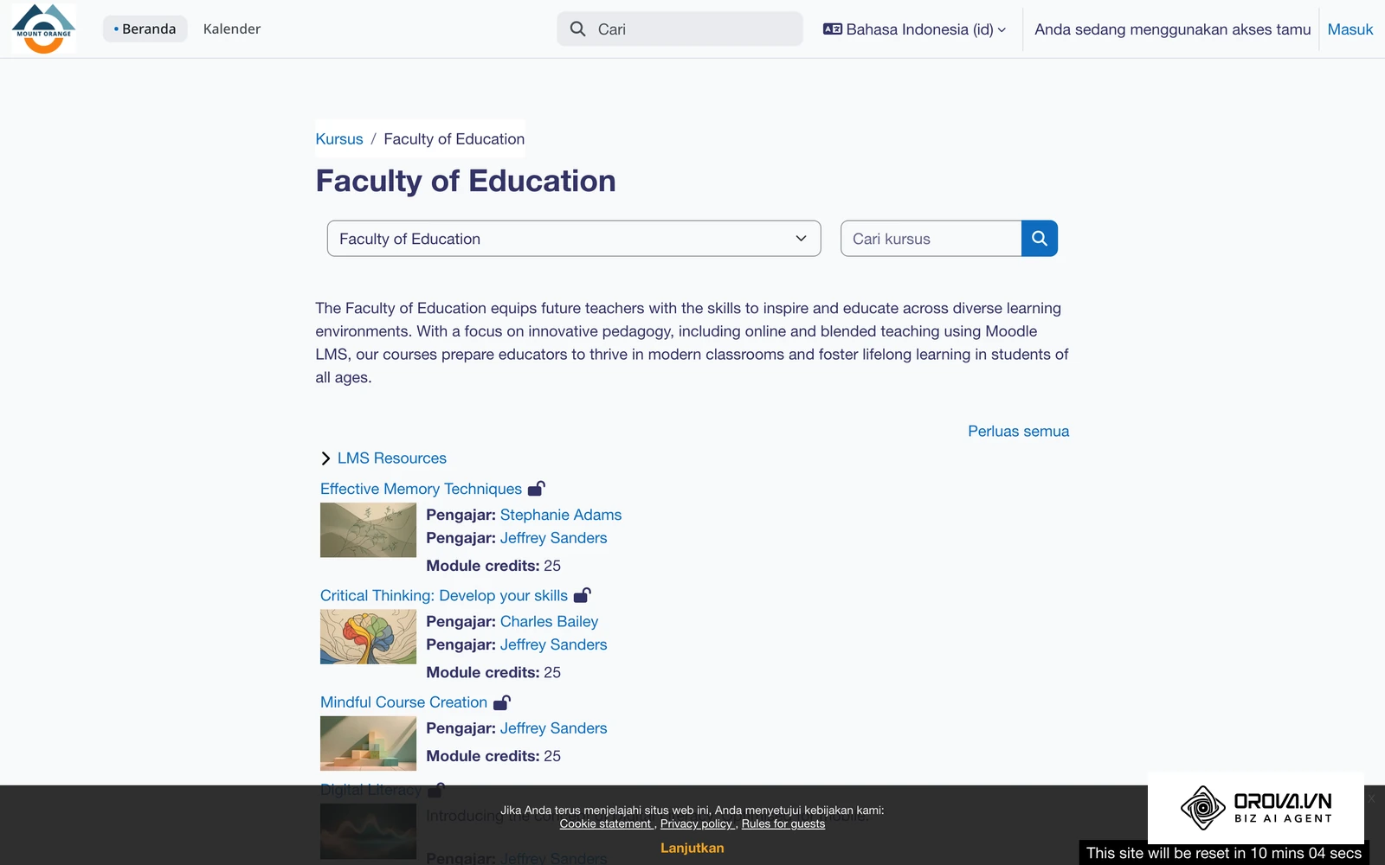Image resolution: width=1385 pixels, height=865 pixels.
Task: Click the Effective Memory Techniques course thumbnail
Action: [x=368, y=530]
